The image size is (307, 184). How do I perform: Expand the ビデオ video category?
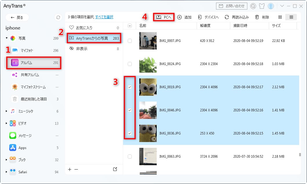[6, 123]
